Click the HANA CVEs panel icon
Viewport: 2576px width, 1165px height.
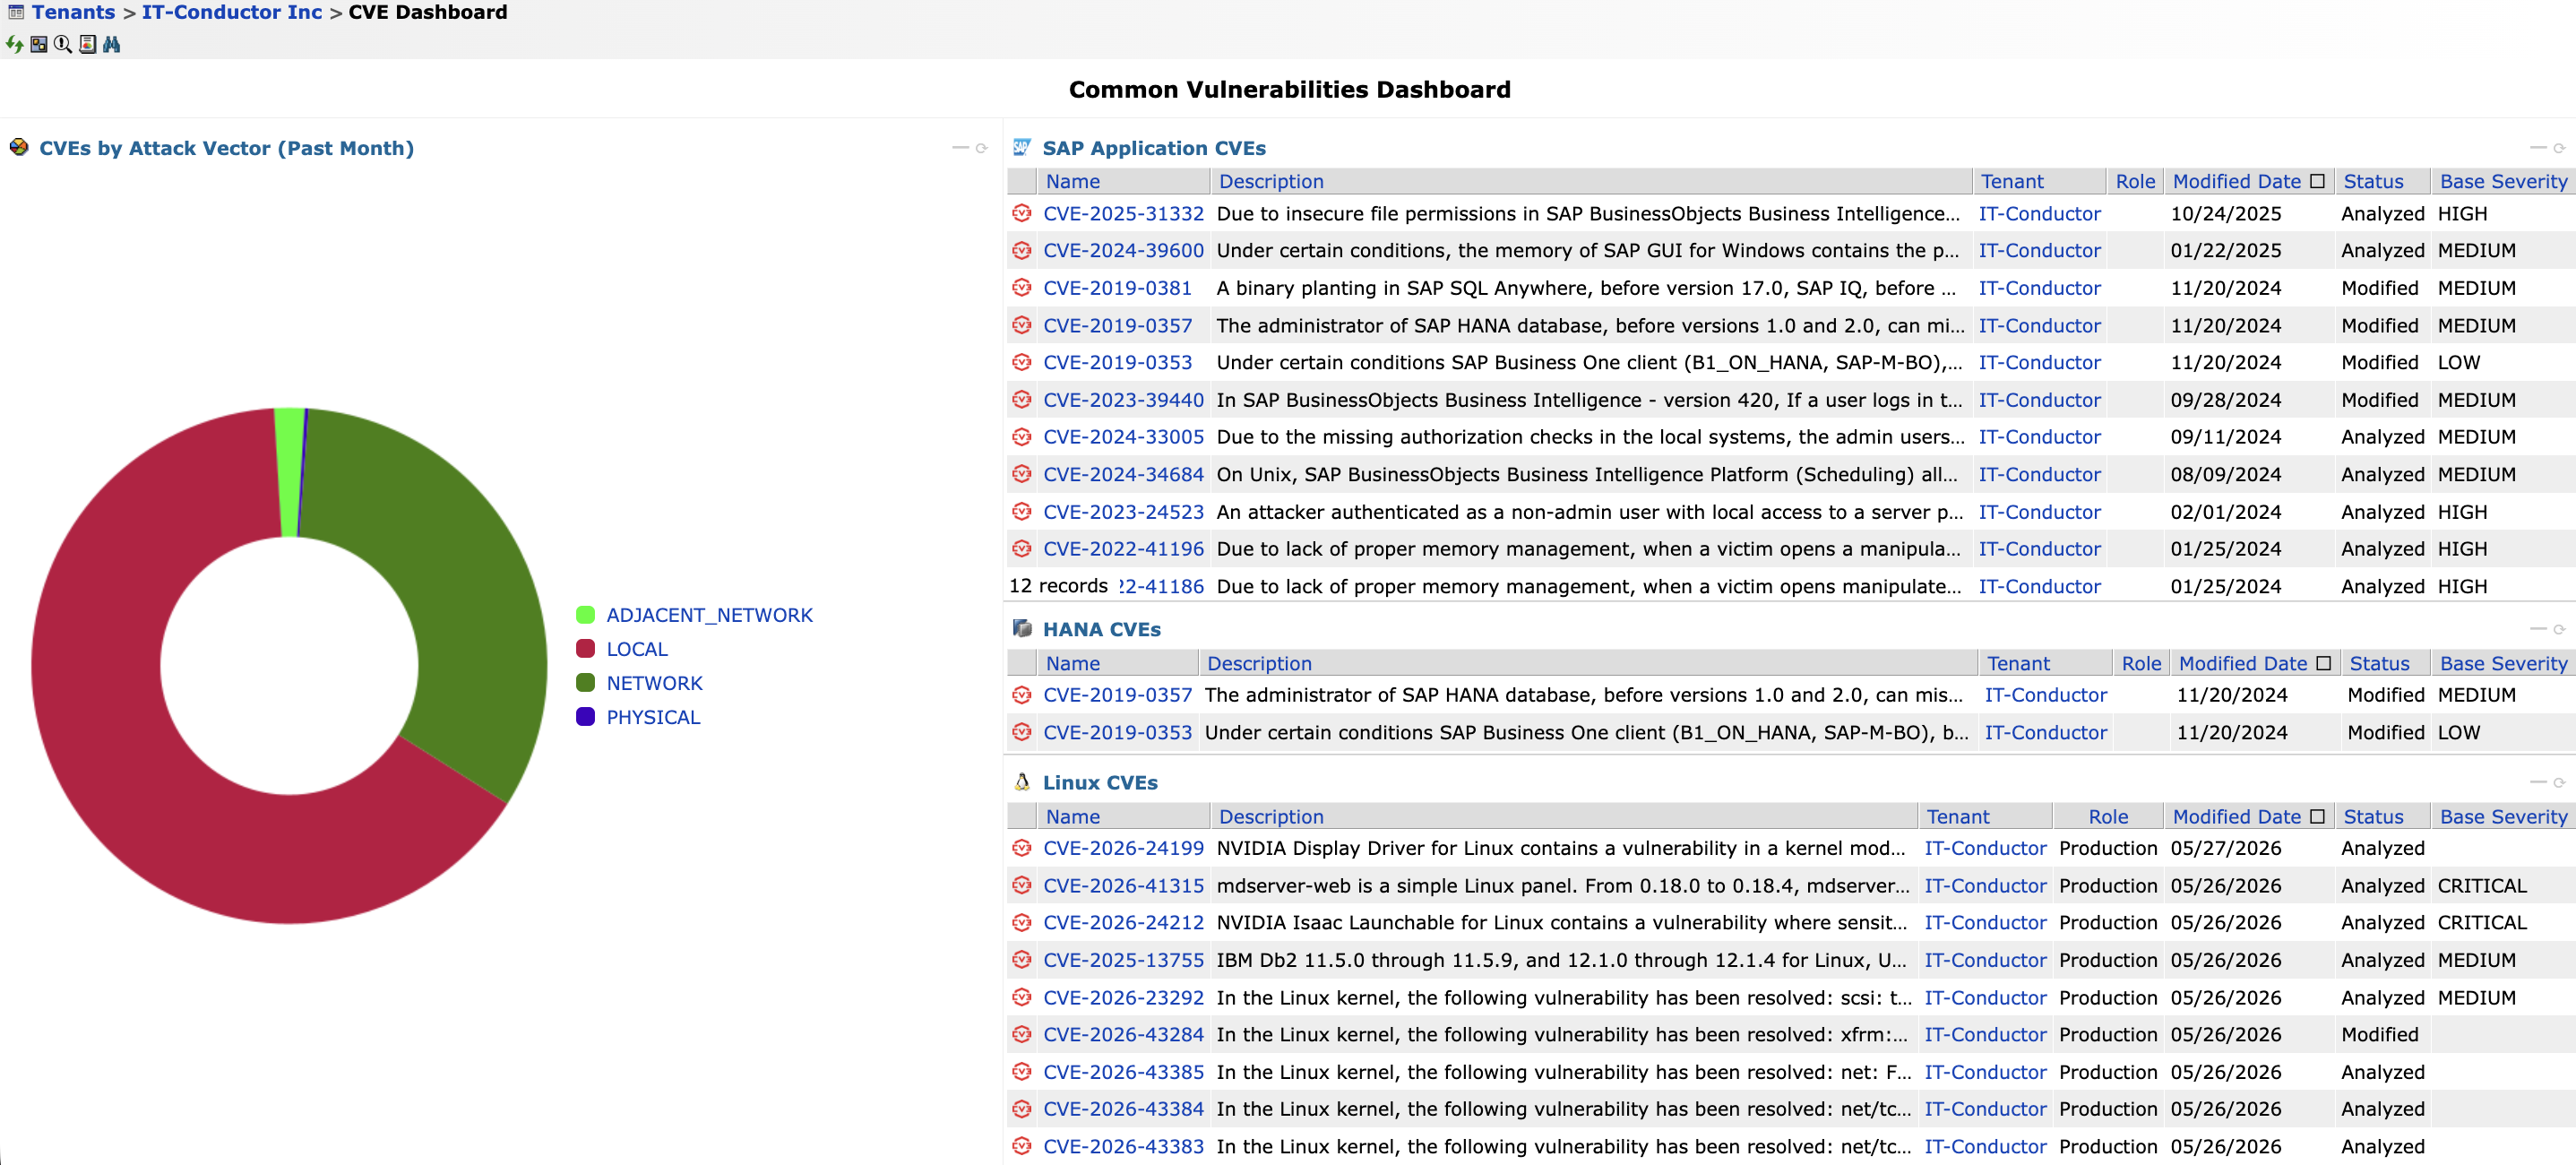[x=1021, y=628]
